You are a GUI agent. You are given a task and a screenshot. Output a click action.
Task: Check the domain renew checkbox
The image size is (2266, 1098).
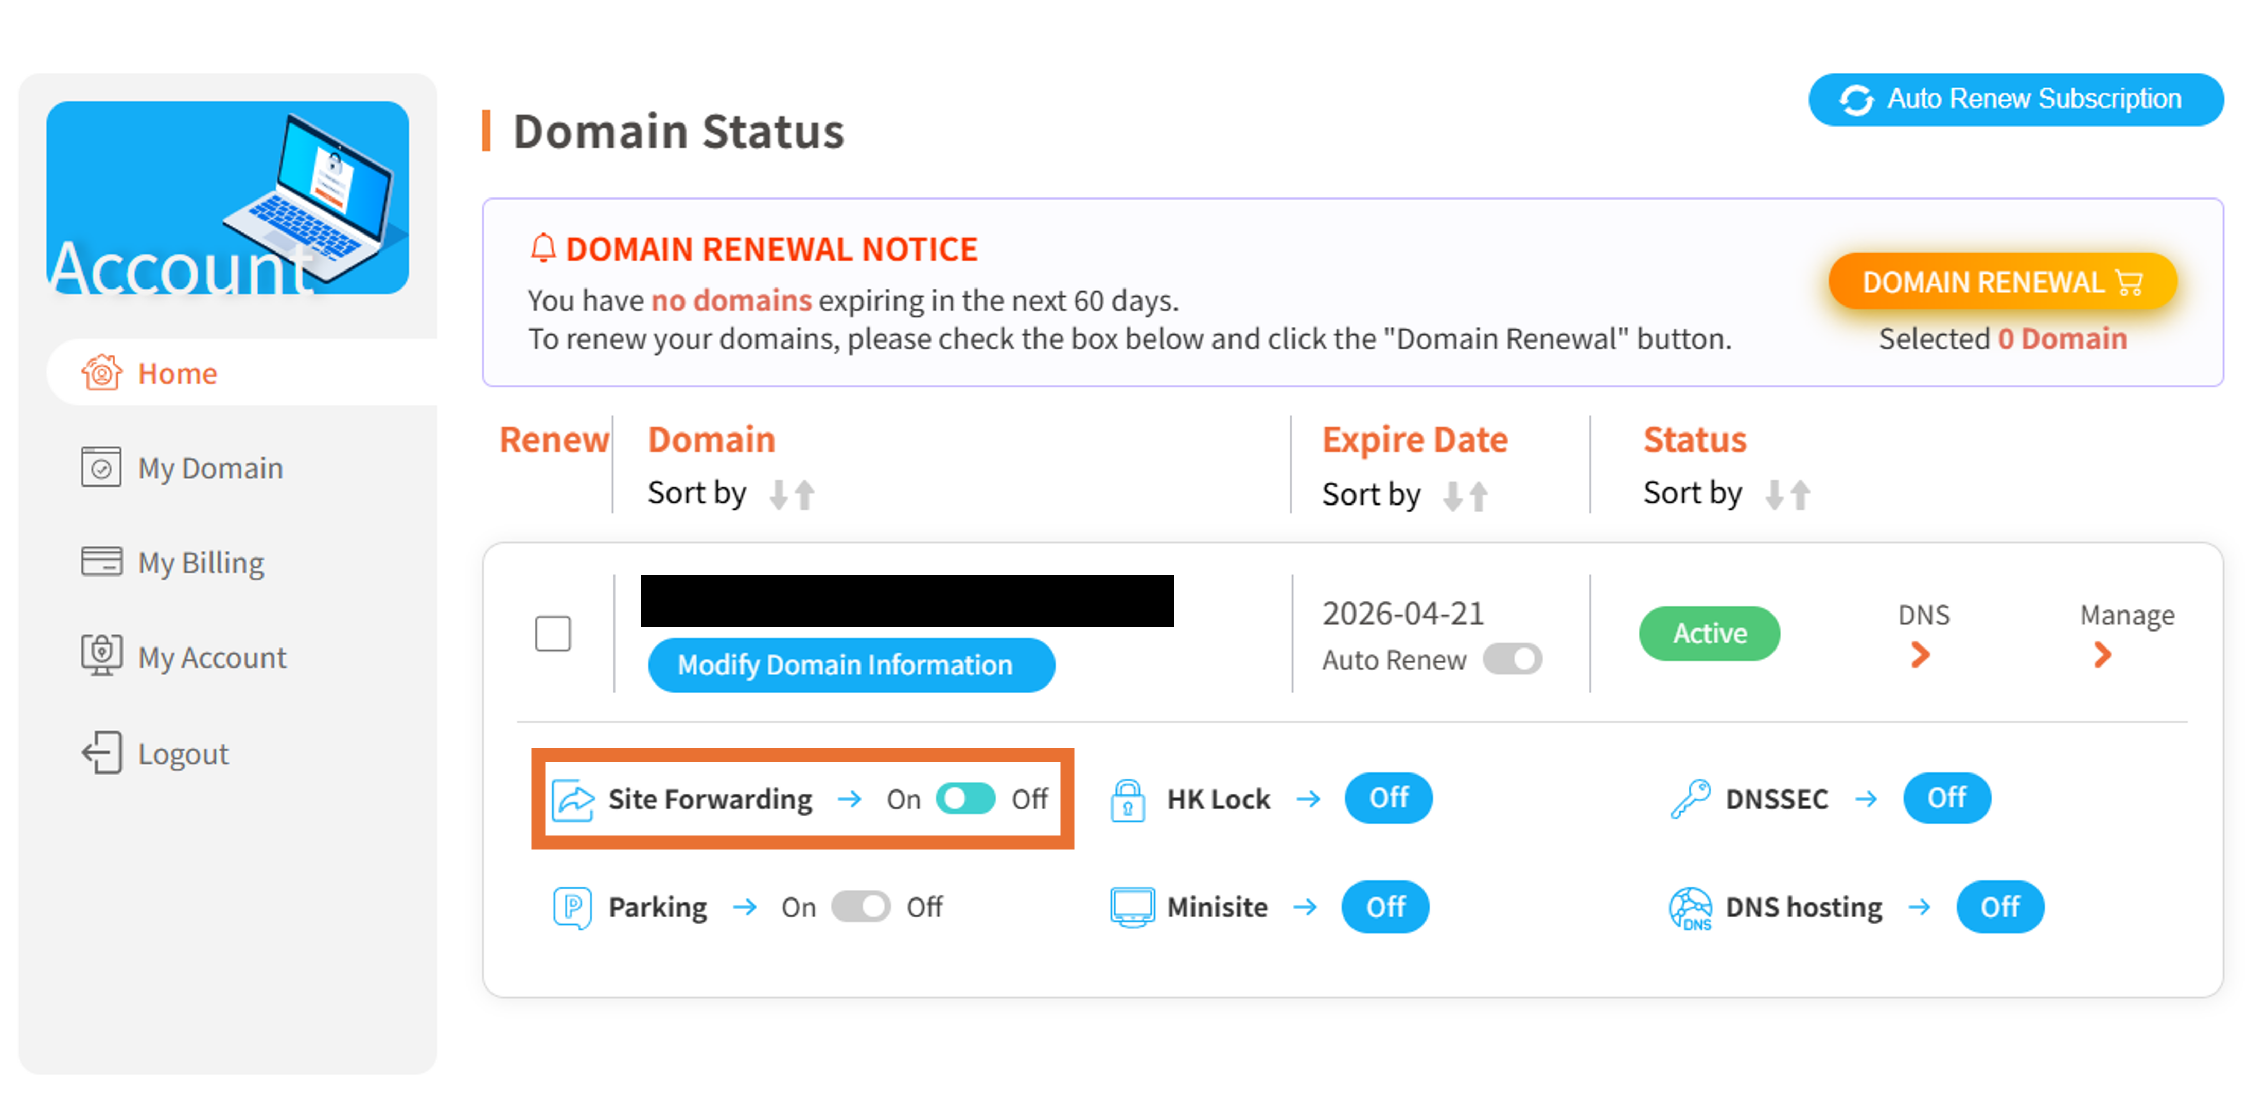point(552,633)
